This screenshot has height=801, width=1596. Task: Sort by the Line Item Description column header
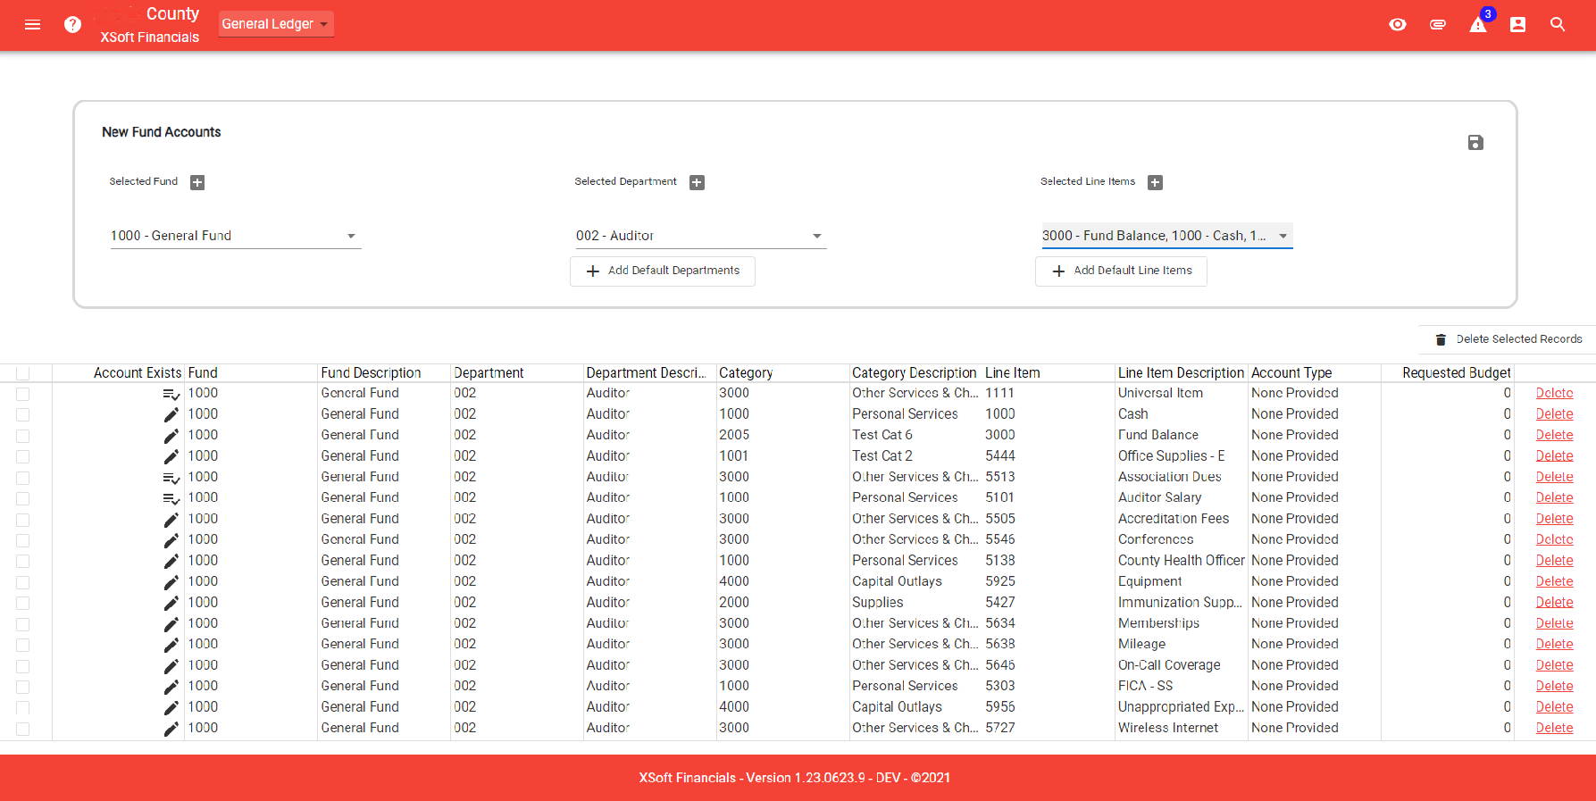tap(1180, 373)
